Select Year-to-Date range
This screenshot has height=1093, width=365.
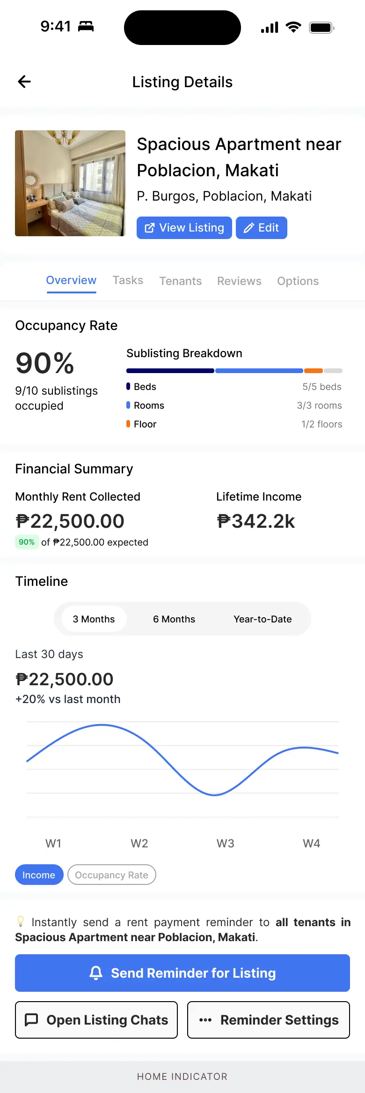tap(263, 619)
